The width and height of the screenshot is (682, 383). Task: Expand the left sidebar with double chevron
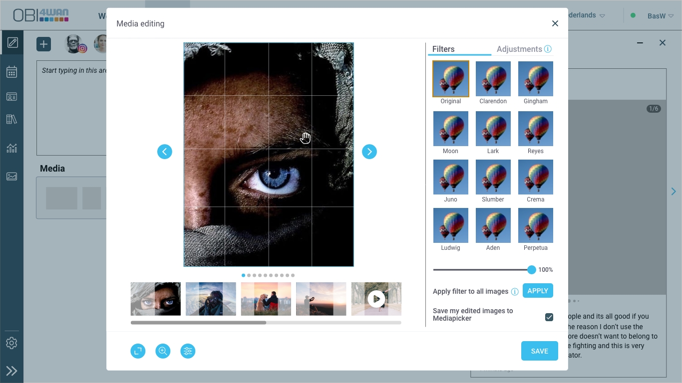click(x=11, y=371)
